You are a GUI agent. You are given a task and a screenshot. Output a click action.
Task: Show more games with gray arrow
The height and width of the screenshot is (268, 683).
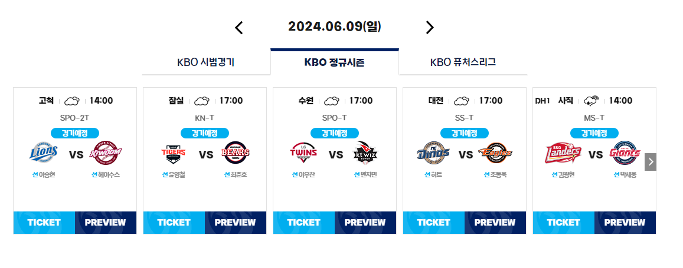click(x=651, y=162)
